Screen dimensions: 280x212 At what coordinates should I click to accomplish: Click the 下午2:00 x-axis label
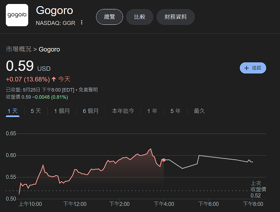[119, 204]
